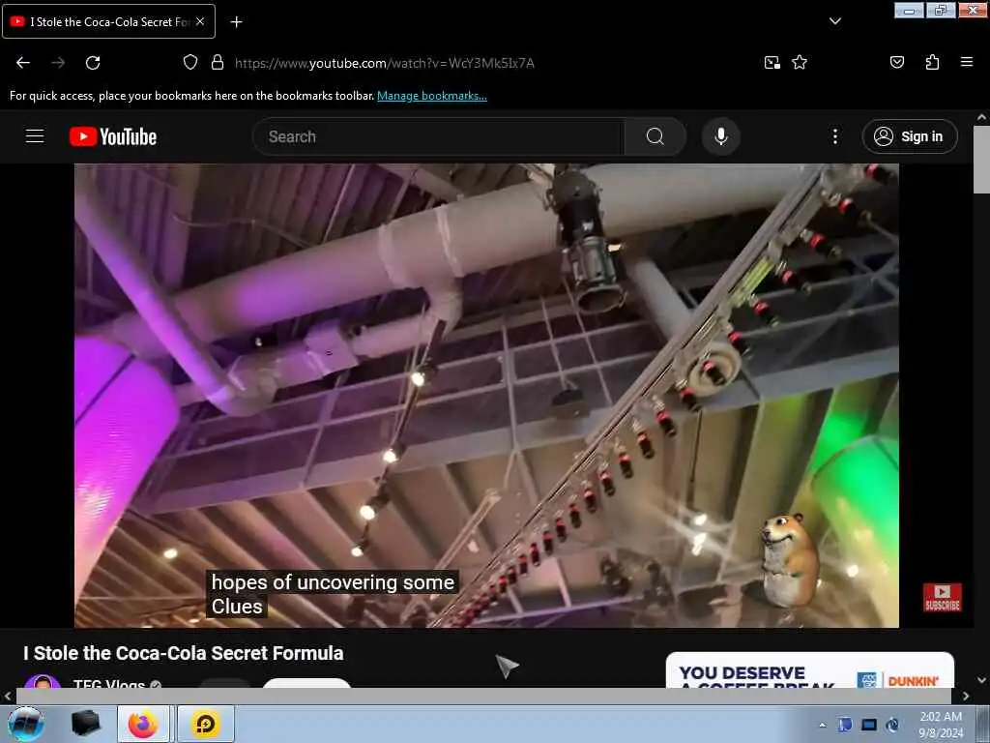The height and width of the screenshot is (743, 990).
Task: Click the vertical page scrollbar thumb
Action: pyautogui.click(x=981, y=160)
